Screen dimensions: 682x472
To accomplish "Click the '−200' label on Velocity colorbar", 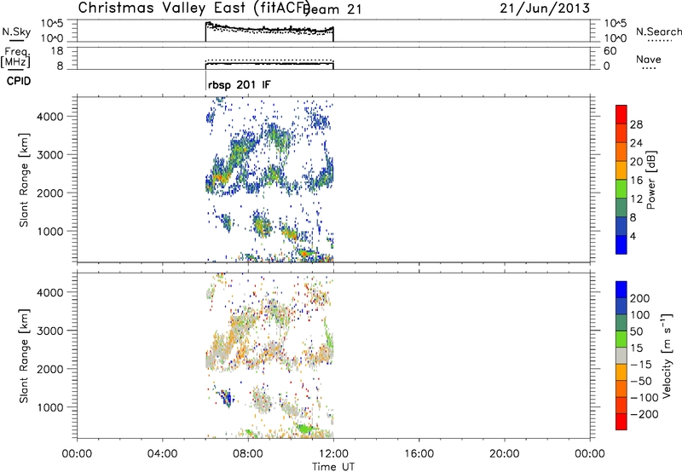I will pos(644,414).
